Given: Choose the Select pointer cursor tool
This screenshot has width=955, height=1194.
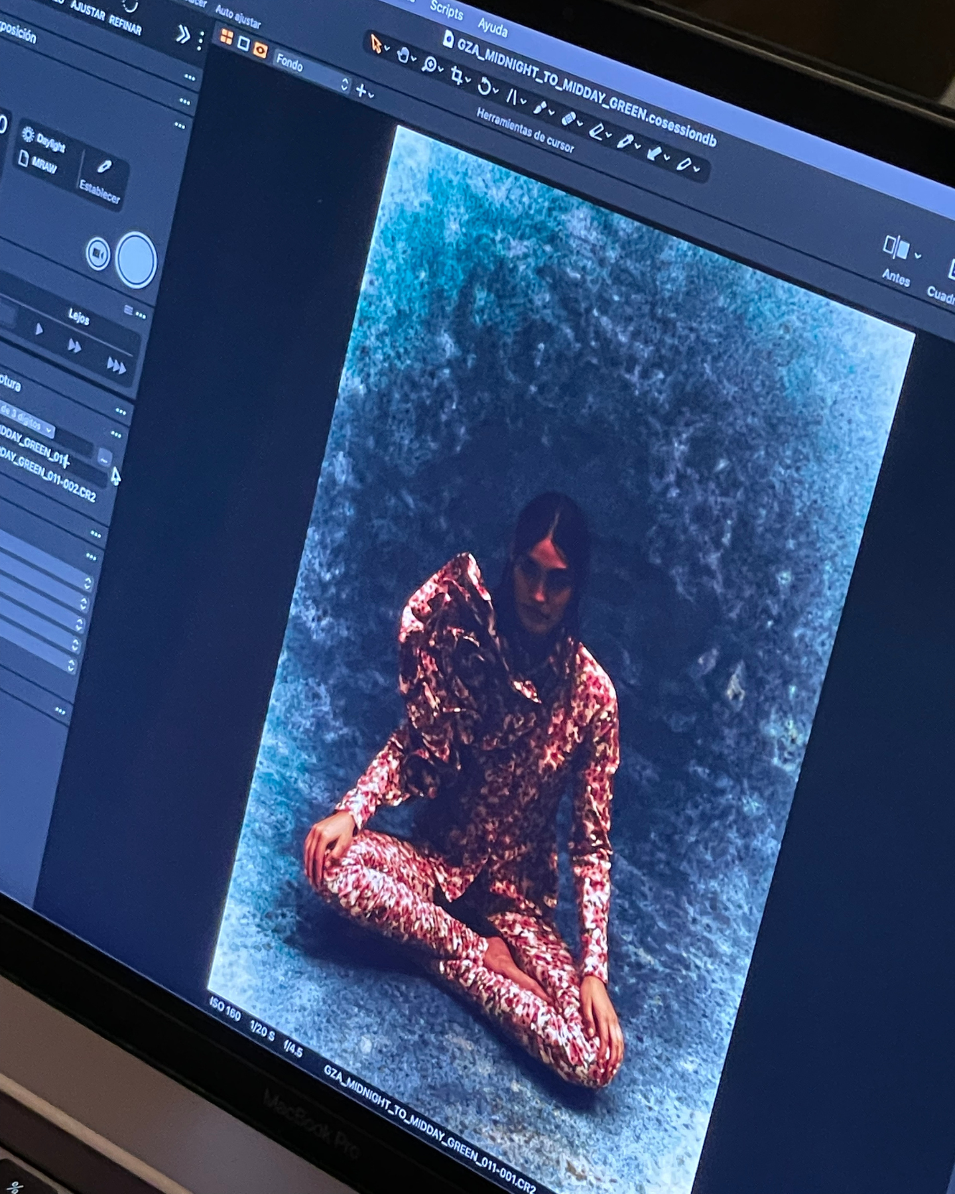Looking at the screenshot, I should click(377, 45).
